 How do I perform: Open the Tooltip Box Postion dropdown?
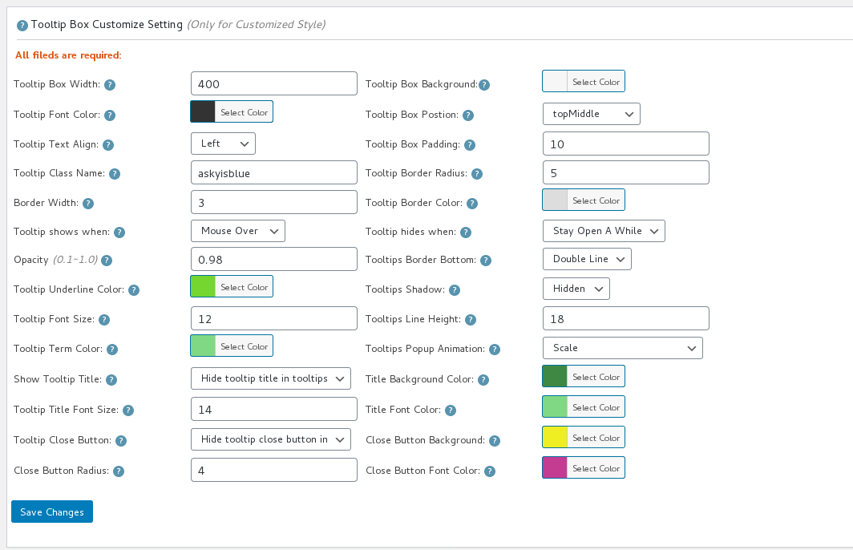pos(591,114)
